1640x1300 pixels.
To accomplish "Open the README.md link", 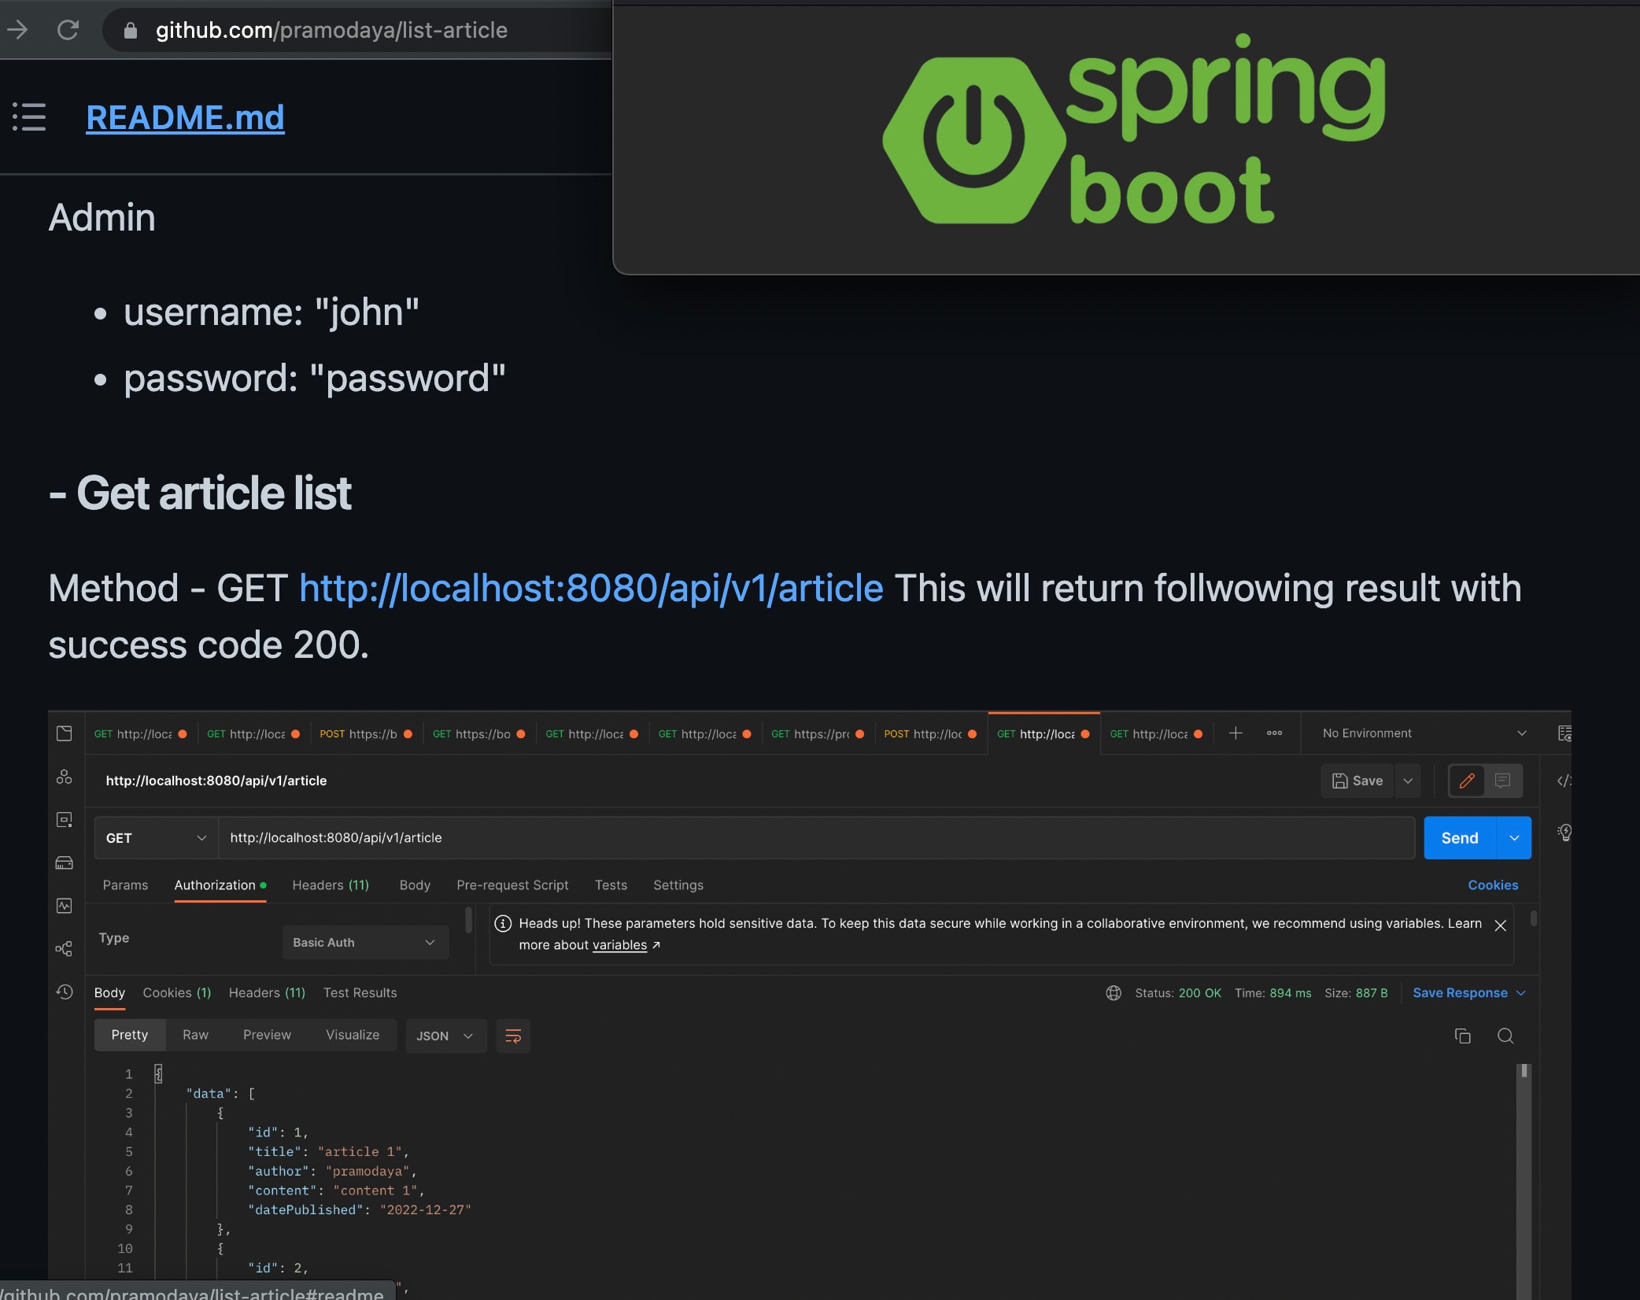I will click(x=185, y=117).
